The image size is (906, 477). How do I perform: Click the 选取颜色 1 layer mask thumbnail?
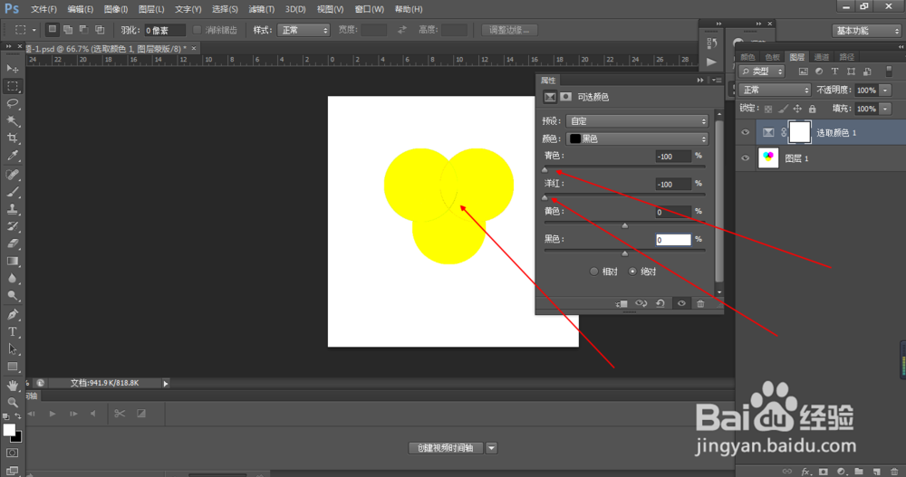(x=800, y=133)
